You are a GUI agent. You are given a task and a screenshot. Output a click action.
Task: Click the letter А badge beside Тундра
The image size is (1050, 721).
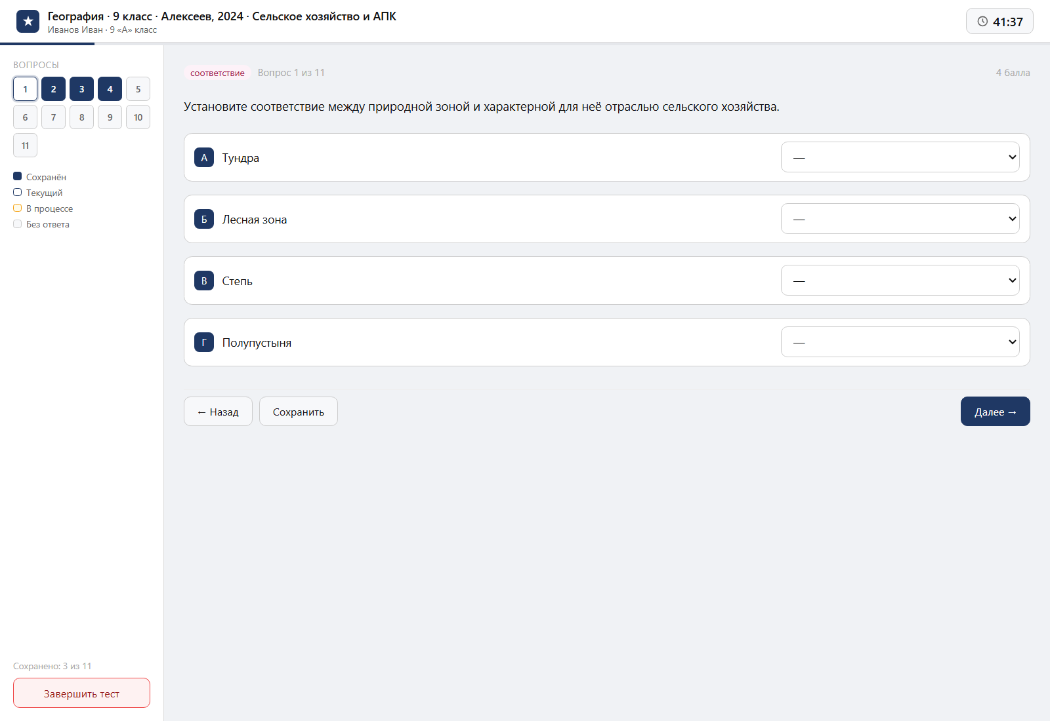[x=204, y=157]
